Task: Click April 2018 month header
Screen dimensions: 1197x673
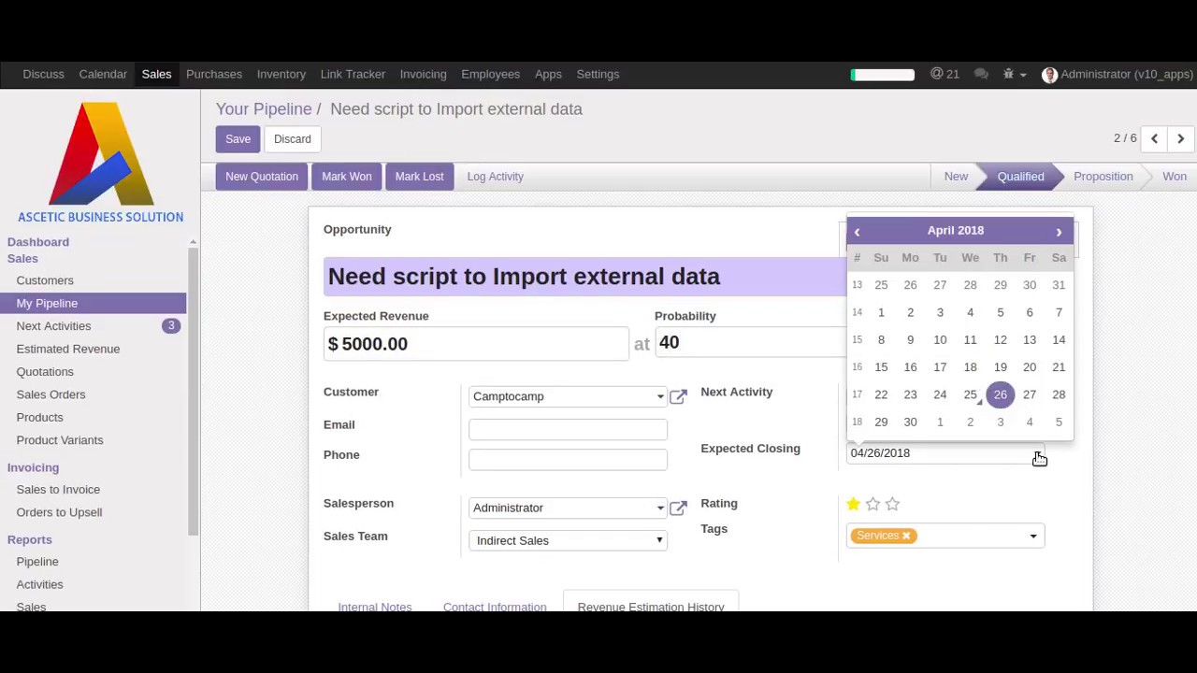Action: 956,230
